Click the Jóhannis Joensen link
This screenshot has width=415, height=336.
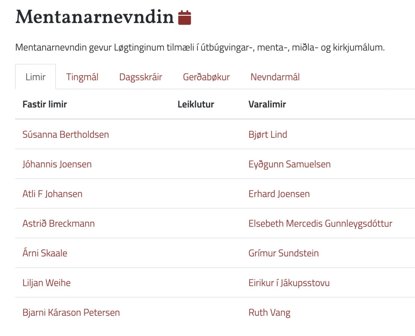(x=57, y=164)
